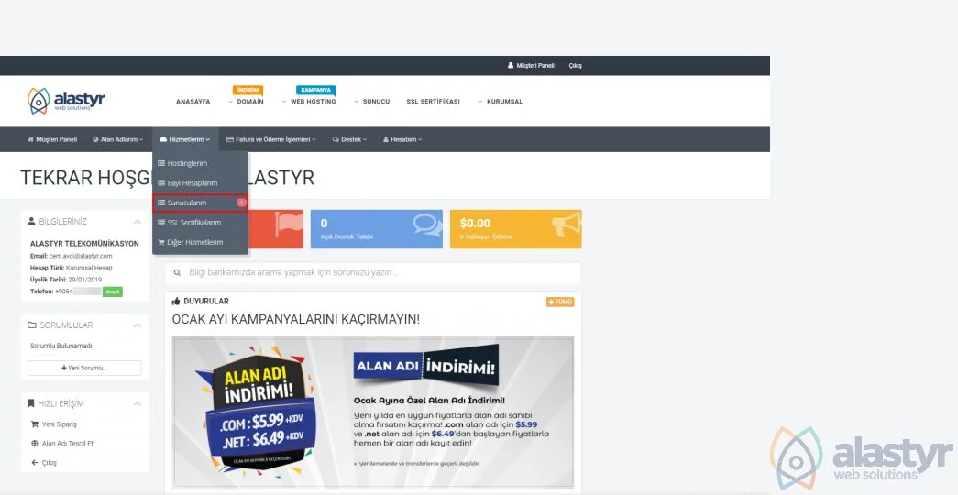Viewport: 958px width, 495px height.
Task: Collapse the Hızlı Erişim panel chevron
Action: tap(137, 403)
